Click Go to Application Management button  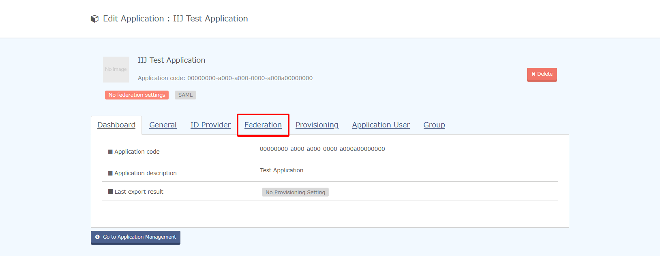(x=135, y=237)
